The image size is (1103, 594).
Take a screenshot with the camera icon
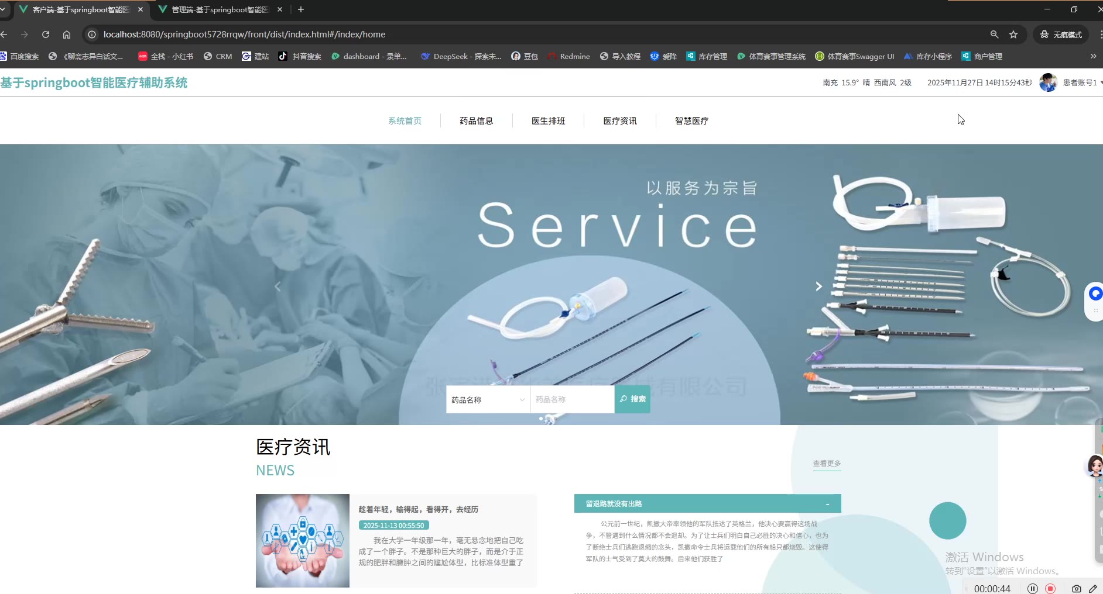coord(1076,588)
